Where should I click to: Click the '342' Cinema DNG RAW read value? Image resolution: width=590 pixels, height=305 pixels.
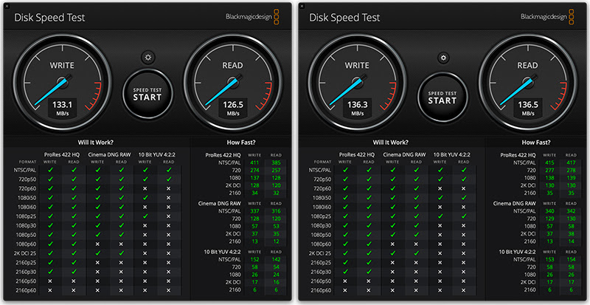(x=571, y=211)
